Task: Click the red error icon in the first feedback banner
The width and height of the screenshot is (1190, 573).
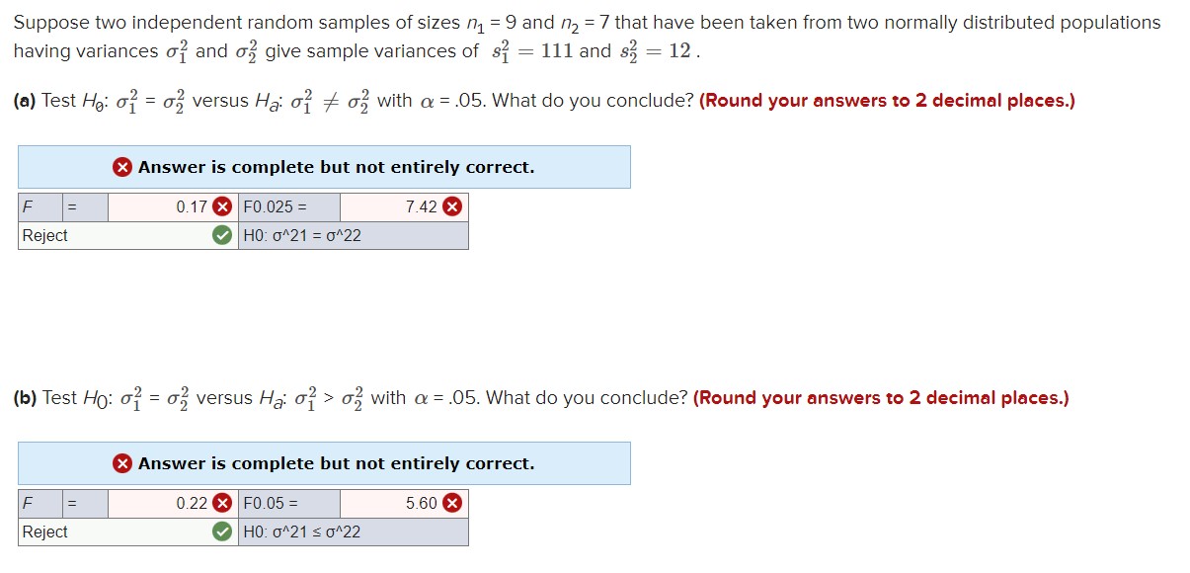Action: tap(122, 166)
